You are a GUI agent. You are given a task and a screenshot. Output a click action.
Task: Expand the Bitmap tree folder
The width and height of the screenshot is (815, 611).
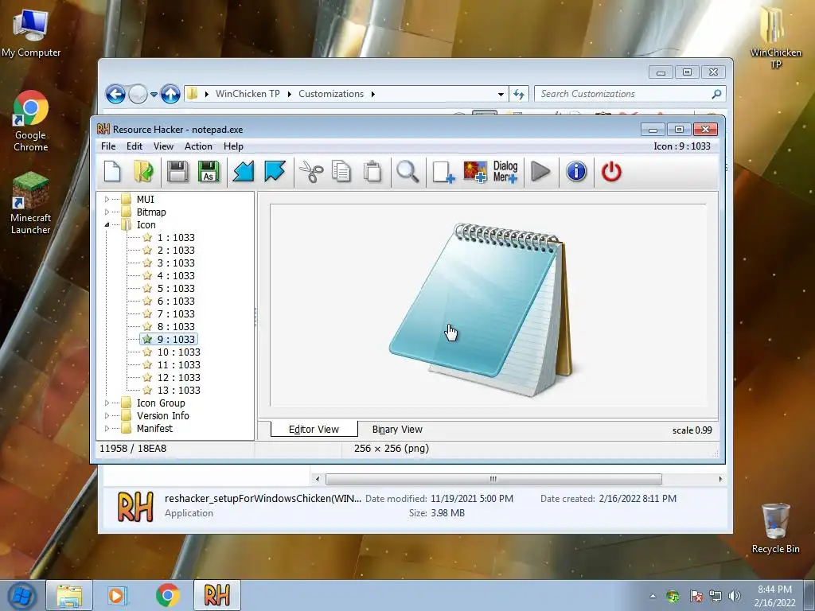[107, 212]
